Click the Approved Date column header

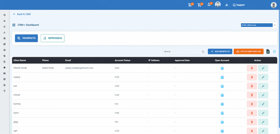point(182,60)
